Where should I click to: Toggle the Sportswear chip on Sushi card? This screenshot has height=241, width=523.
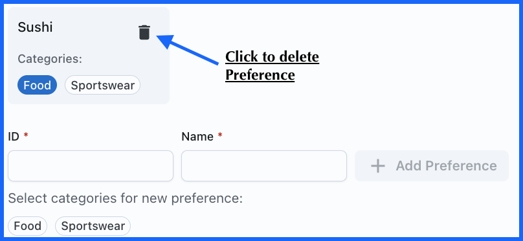click(x=102, y=85)
